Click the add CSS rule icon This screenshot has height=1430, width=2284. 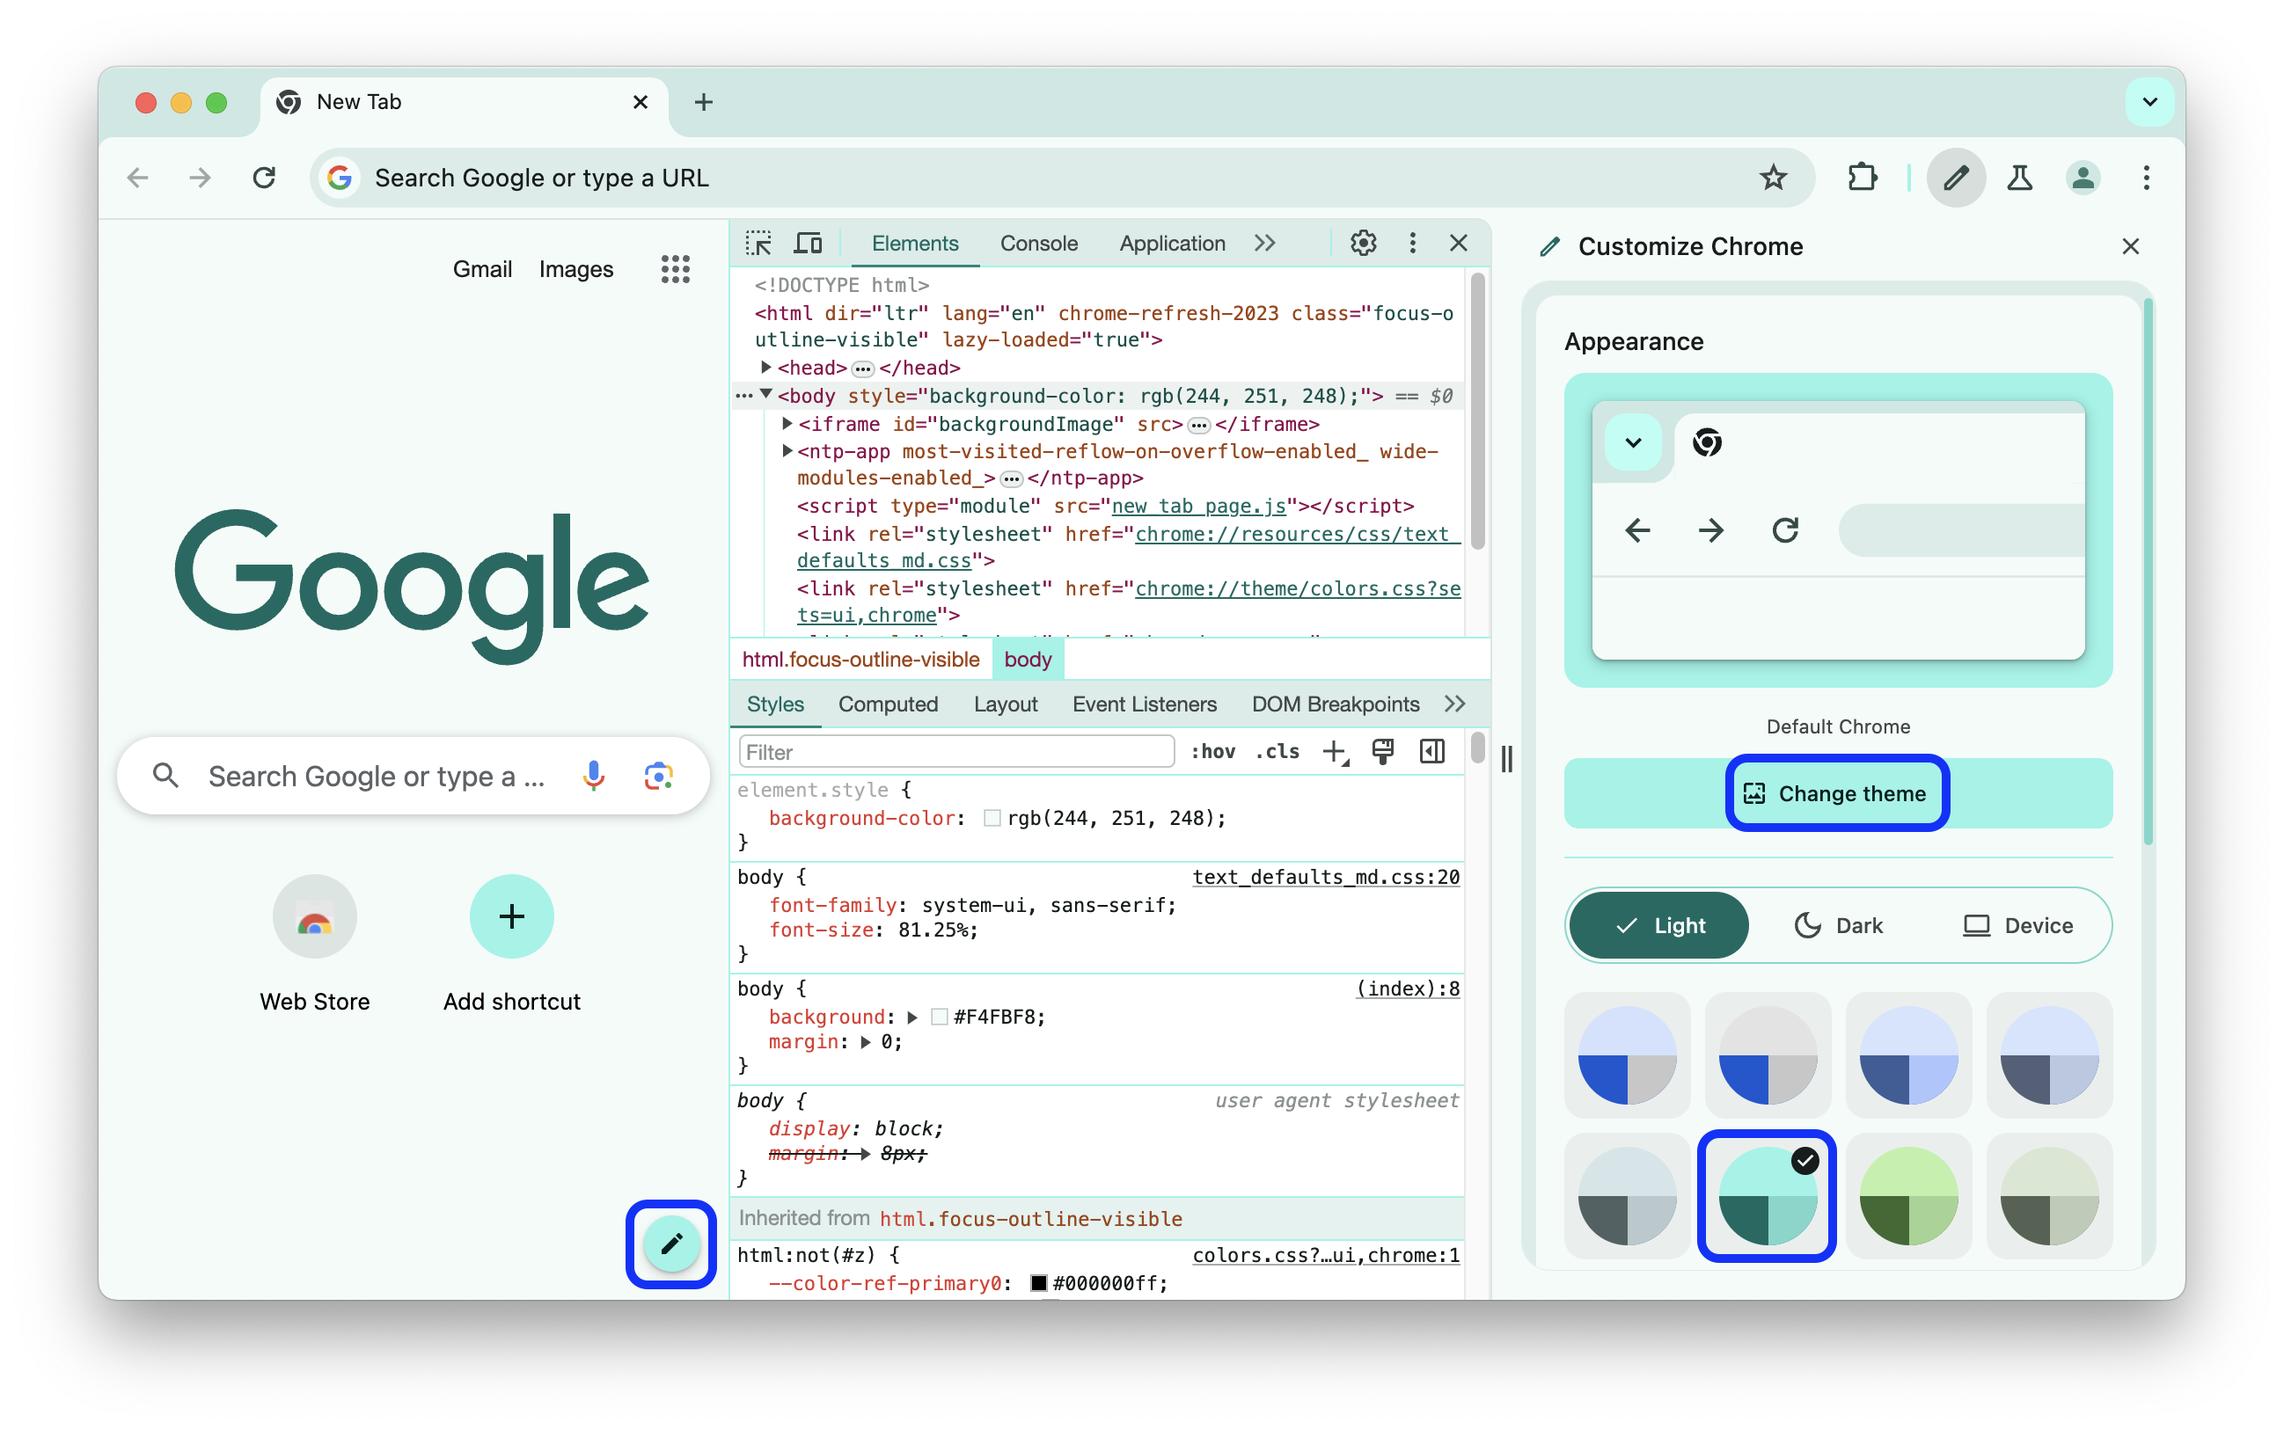click(x=1335, y=753)
